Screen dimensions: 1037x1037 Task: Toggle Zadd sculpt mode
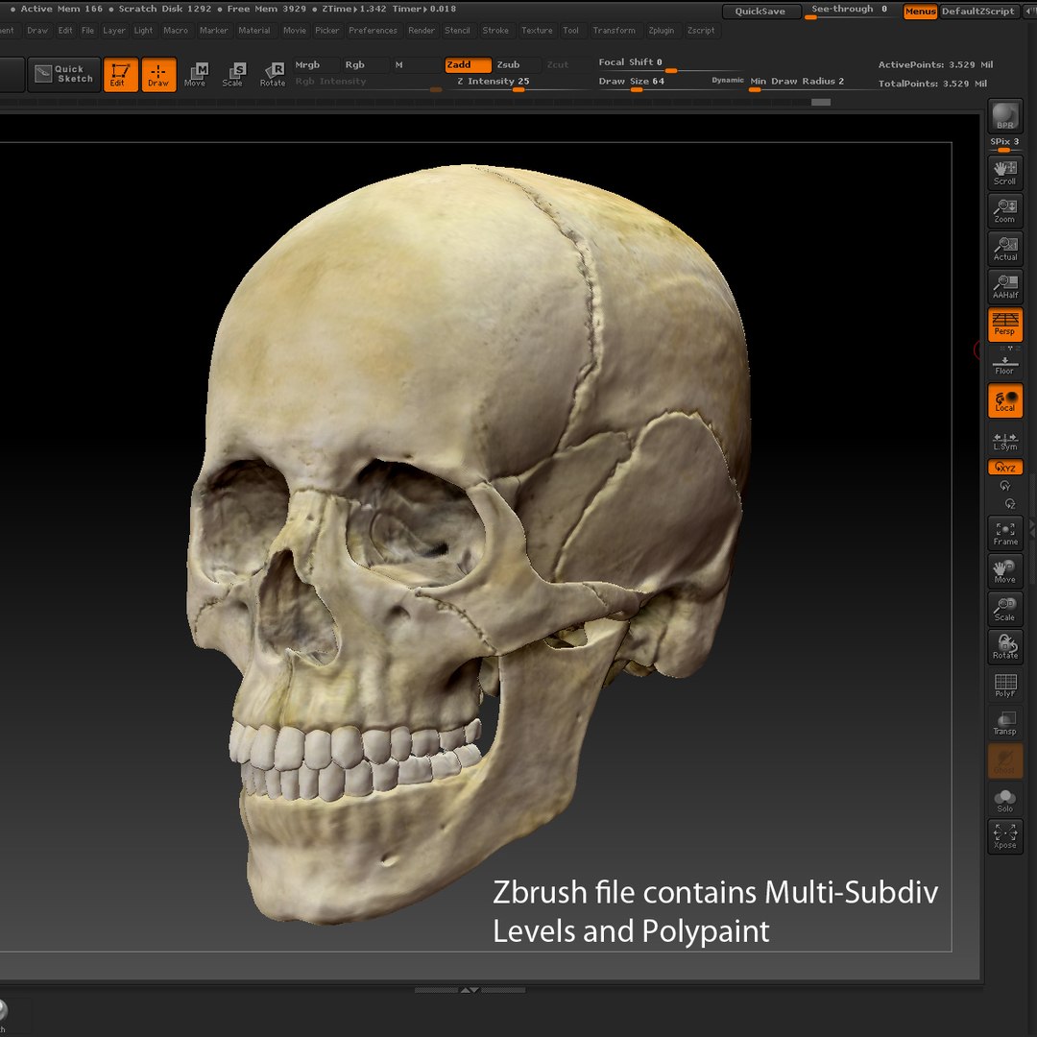pos(468,65)
